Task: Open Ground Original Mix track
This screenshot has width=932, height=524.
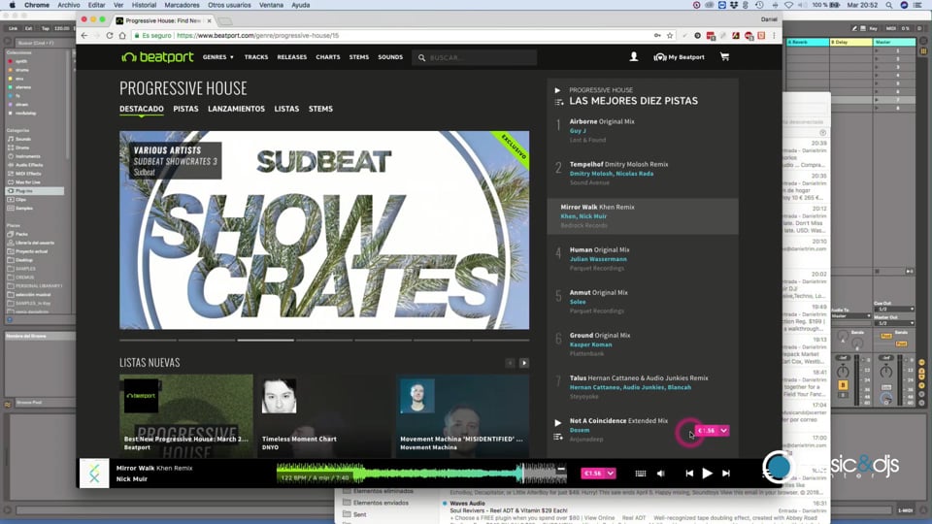Action: click(600, 335)
